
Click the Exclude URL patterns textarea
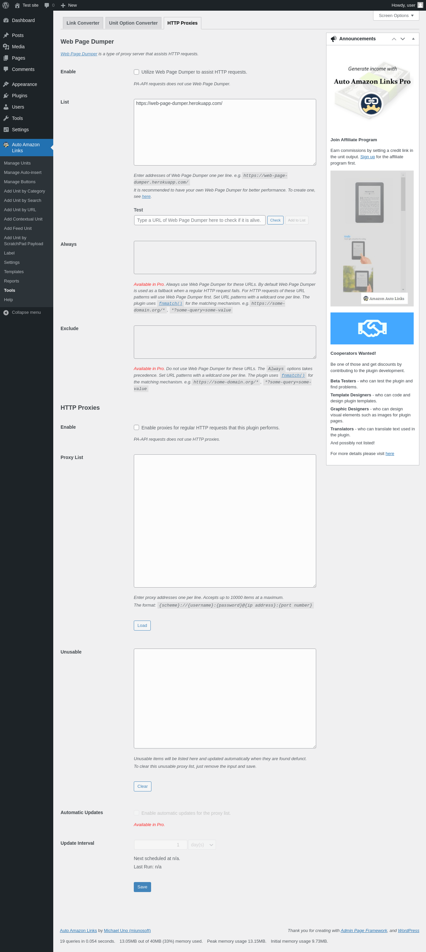[225, 342]
